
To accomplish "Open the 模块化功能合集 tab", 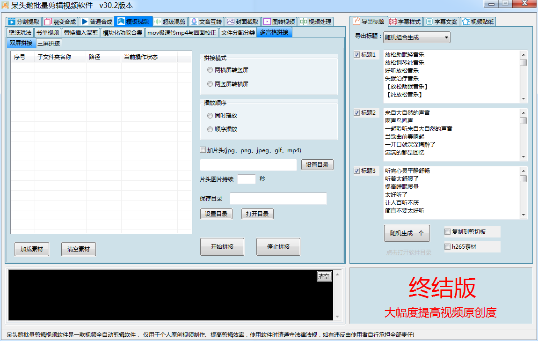I will click(123, 33).
